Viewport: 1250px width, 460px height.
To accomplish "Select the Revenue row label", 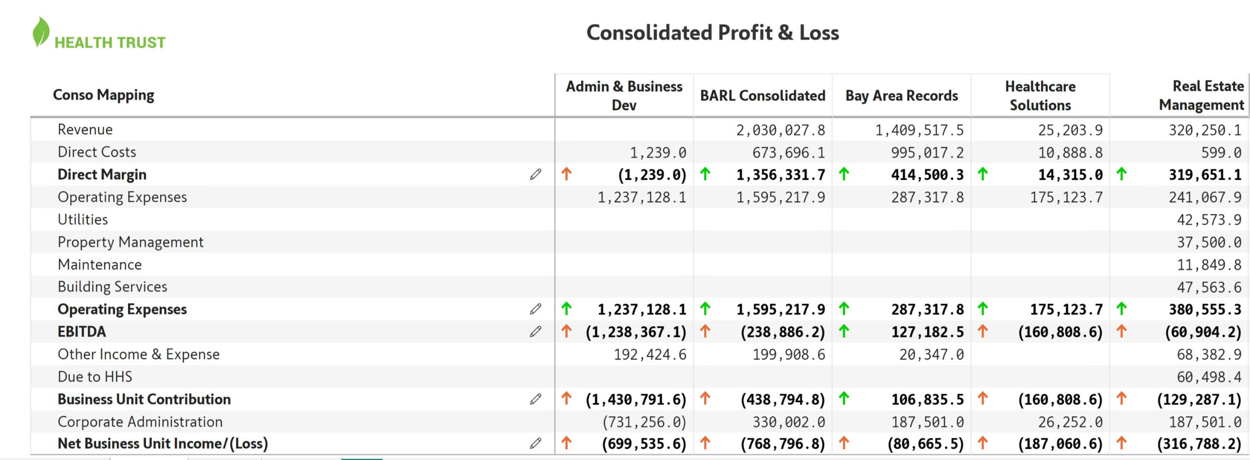I will [x=85, y=130].
